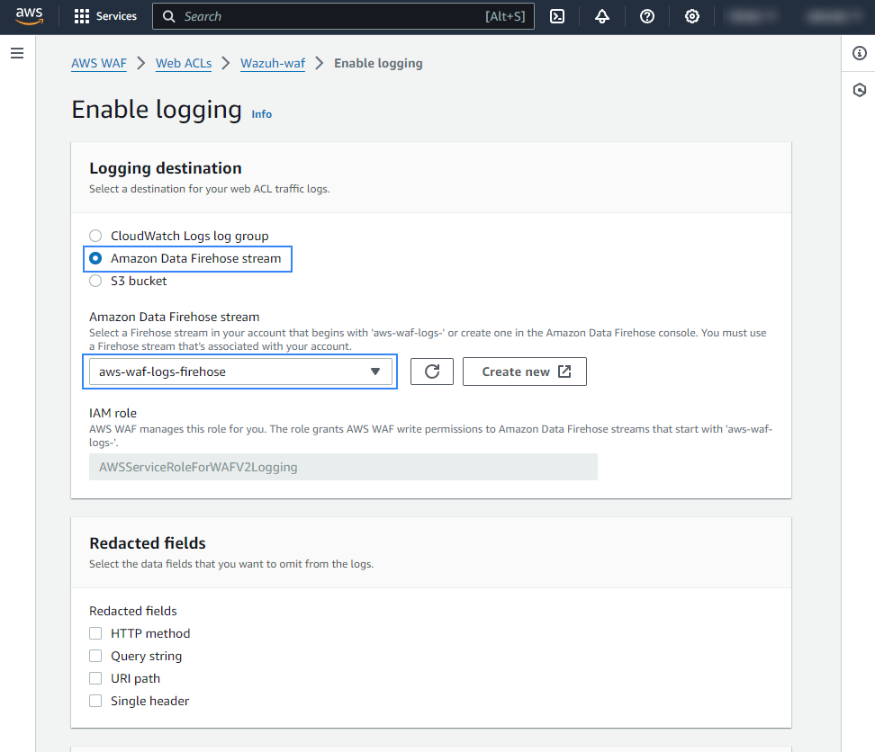Select the S3 bucket radio option

click(95, 281)
